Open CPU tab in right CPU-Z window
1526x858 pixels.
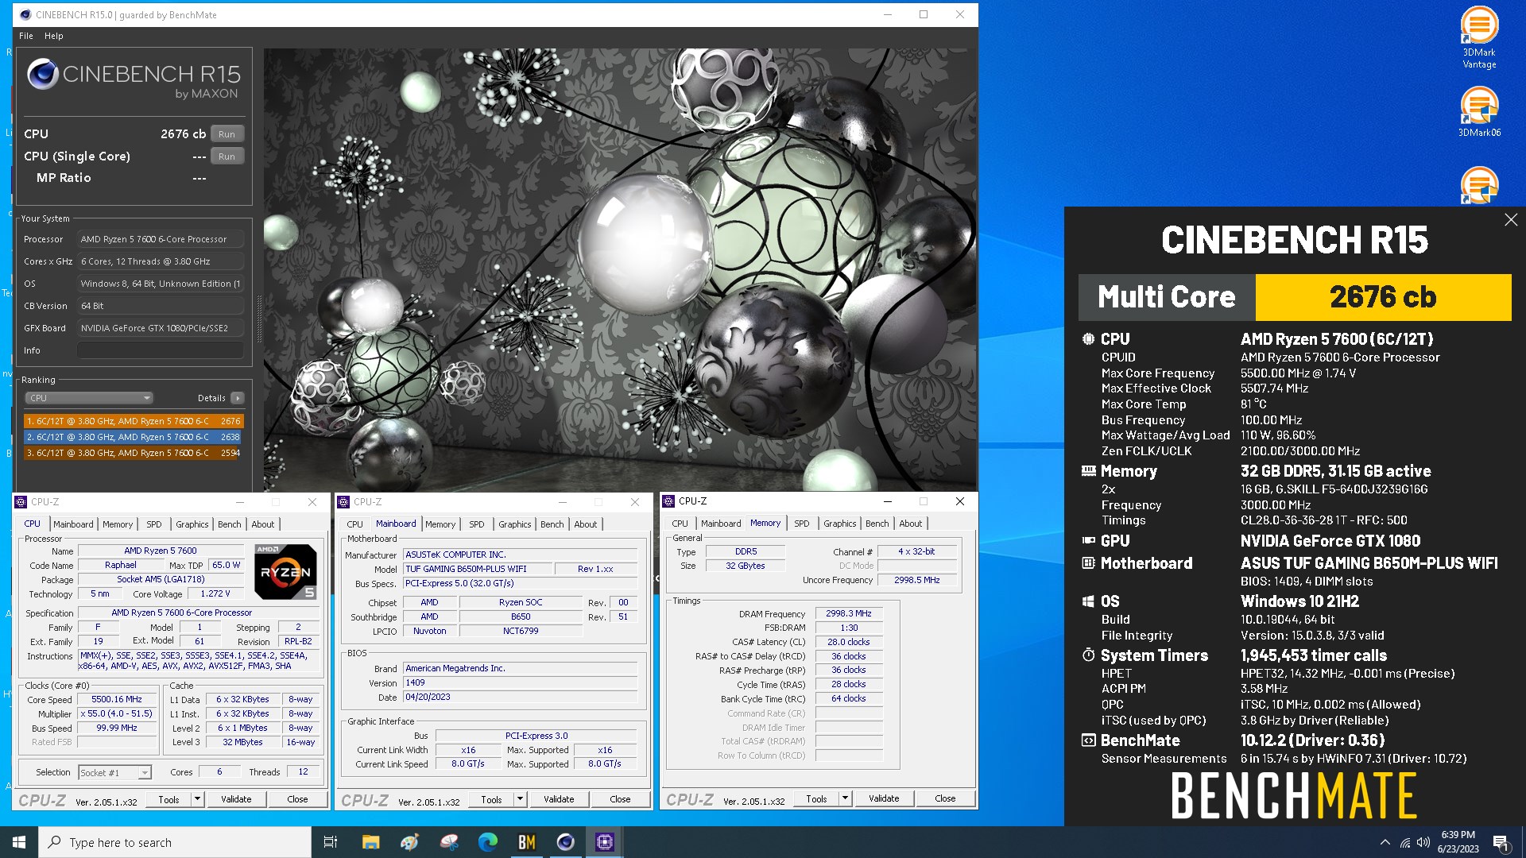(680, 524)
